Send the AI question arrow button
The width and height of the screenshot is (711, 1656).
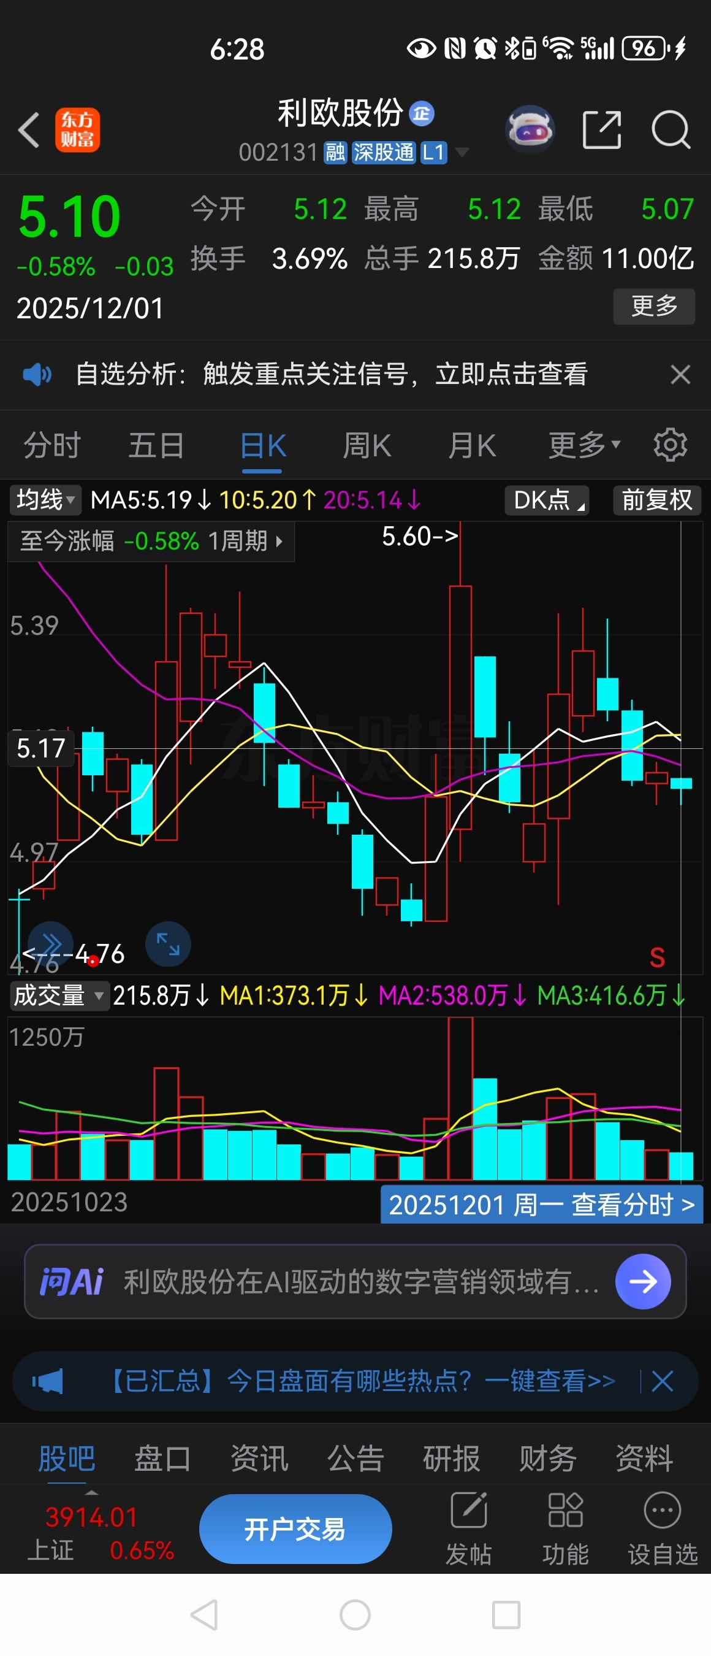[x=643, y=1282]
